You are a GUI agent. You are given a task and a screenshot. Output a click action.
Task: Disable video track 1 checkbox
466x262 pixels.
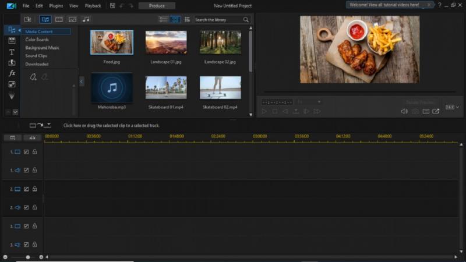tap(26, 152)
